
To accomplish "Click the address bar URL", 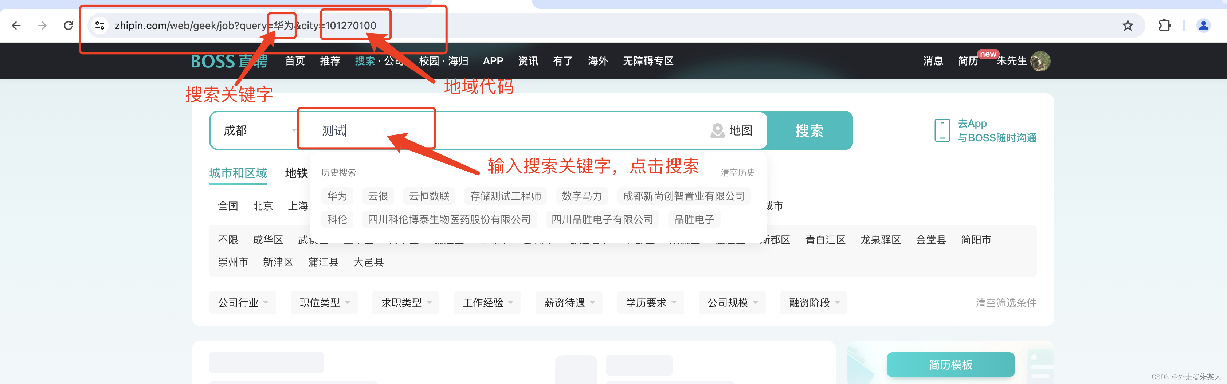I will click(245, 25).
